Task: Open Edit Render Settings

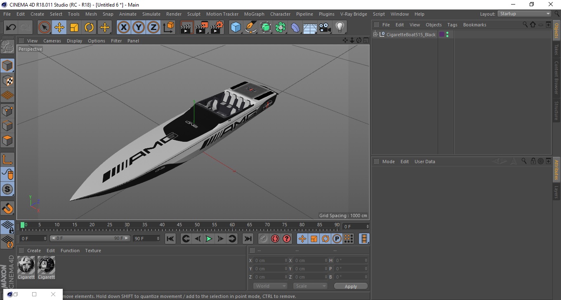Action: 217,28
